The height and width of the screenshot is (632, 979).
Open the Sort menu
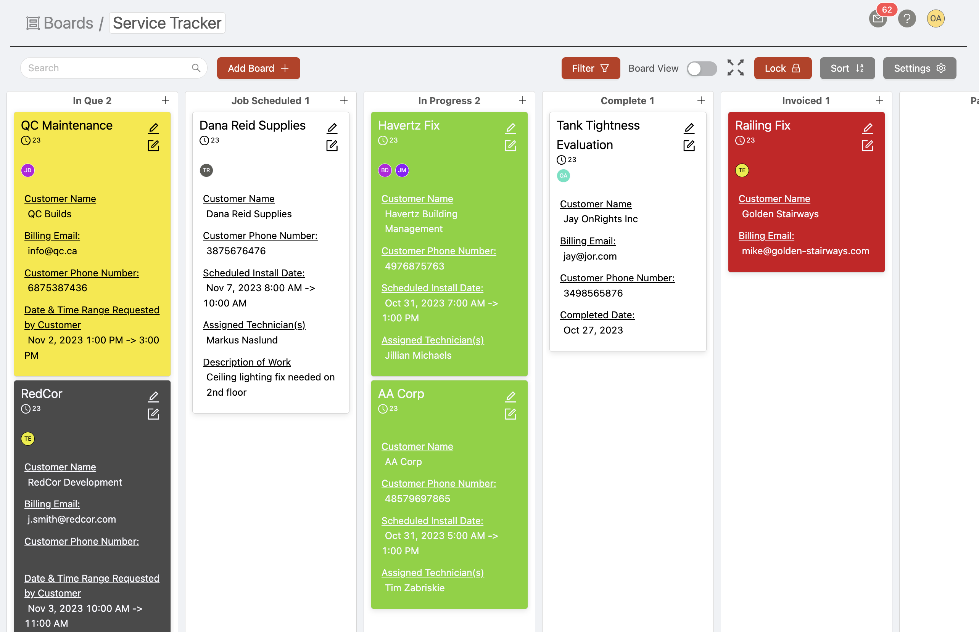[847, 69]
